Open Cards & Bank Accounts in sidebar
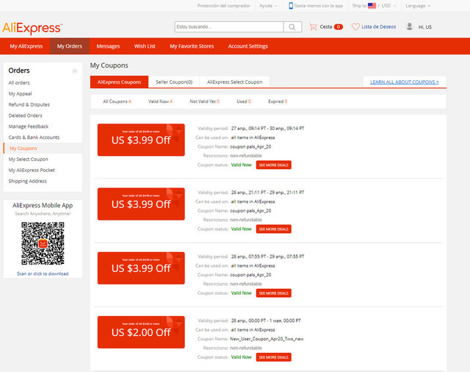This screenshot has height=372, width=470. pyautogui.click(x=34, y=137)
